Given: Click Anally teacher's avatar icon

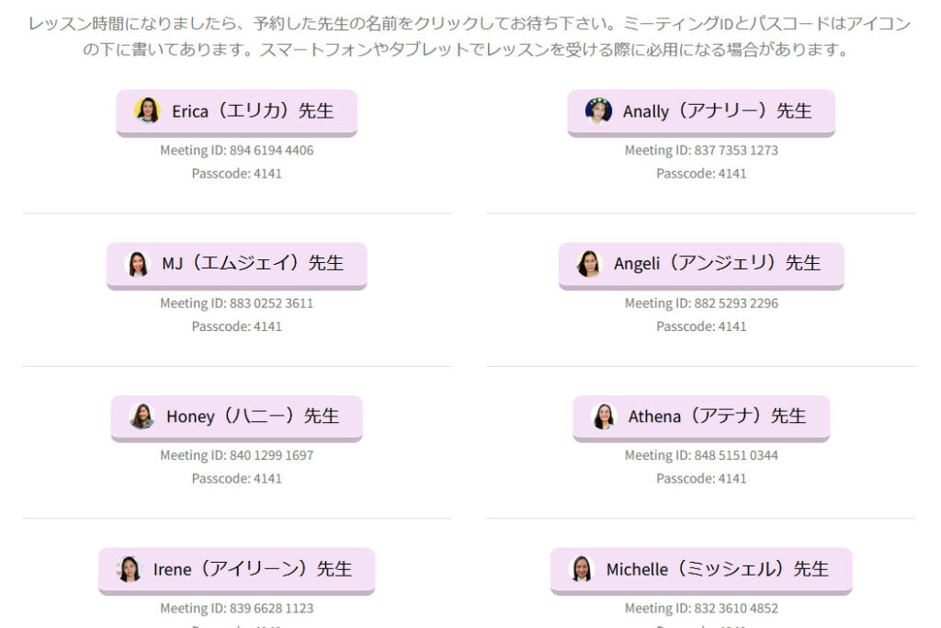Looking at the screenshot, I should pos(598,111).
